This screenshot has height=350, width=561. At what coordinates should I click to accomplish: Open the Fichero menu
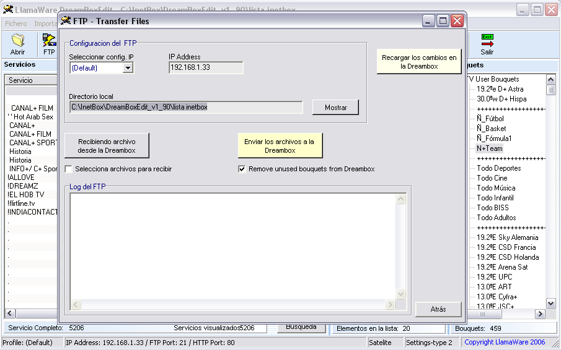15,23
